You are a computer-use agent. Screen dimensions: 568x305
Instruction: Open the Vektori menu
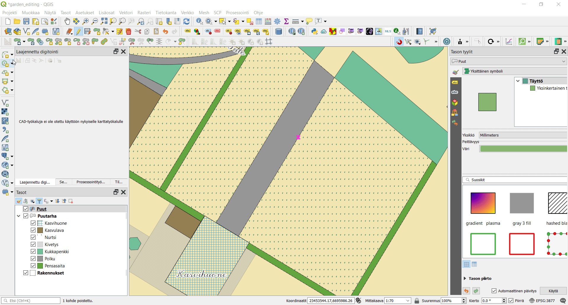(x=126, y=13)
